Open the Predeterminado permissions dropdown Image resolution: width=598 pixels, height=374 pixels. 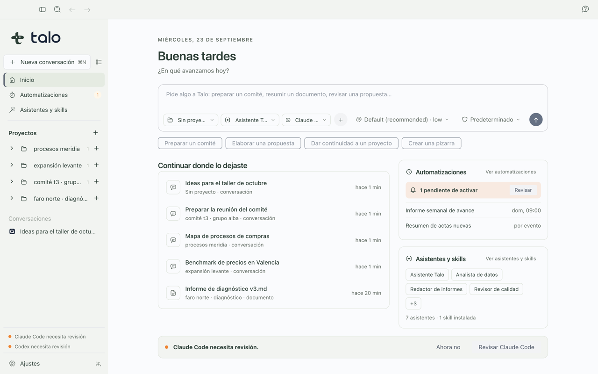491,120
